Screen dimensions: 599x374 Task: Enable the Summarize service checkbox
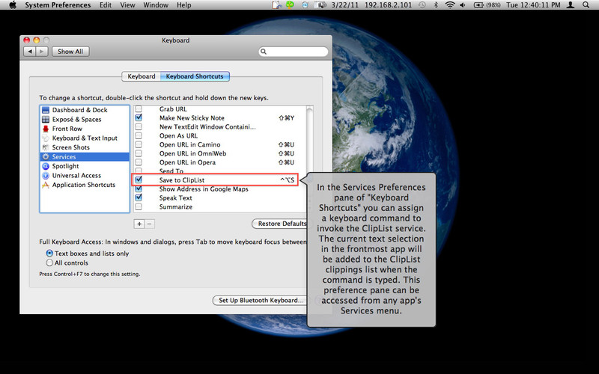tap(139, 206)
